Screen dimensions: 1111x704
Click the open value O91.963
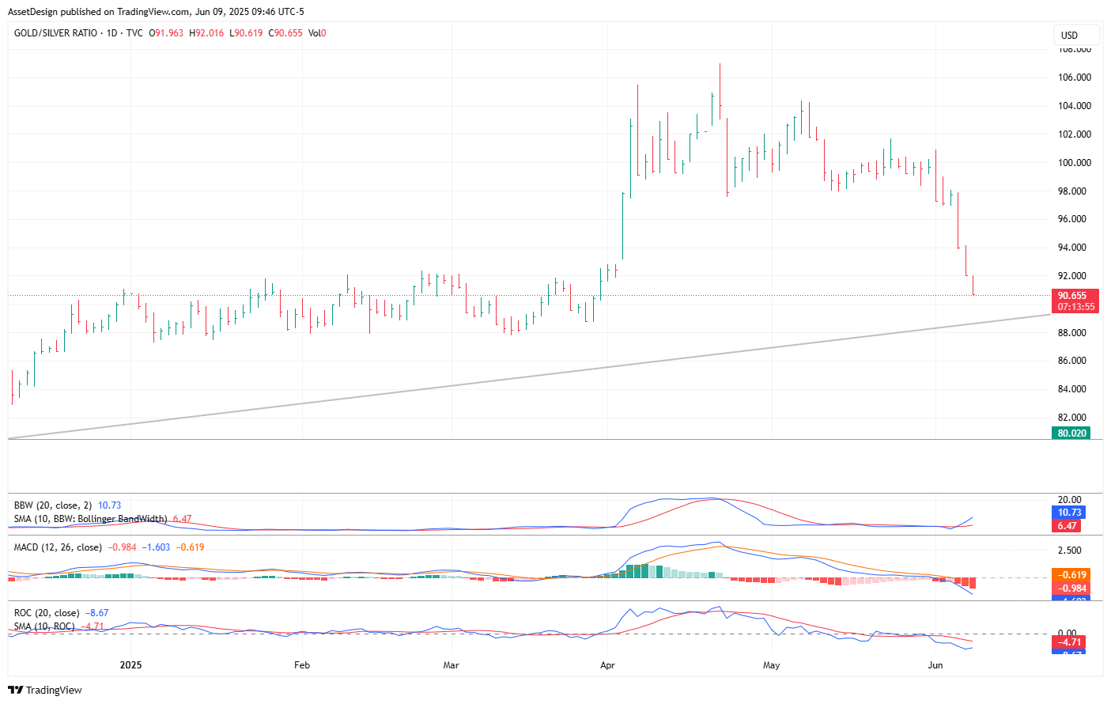pyautogui.click(x=166, y=33)
